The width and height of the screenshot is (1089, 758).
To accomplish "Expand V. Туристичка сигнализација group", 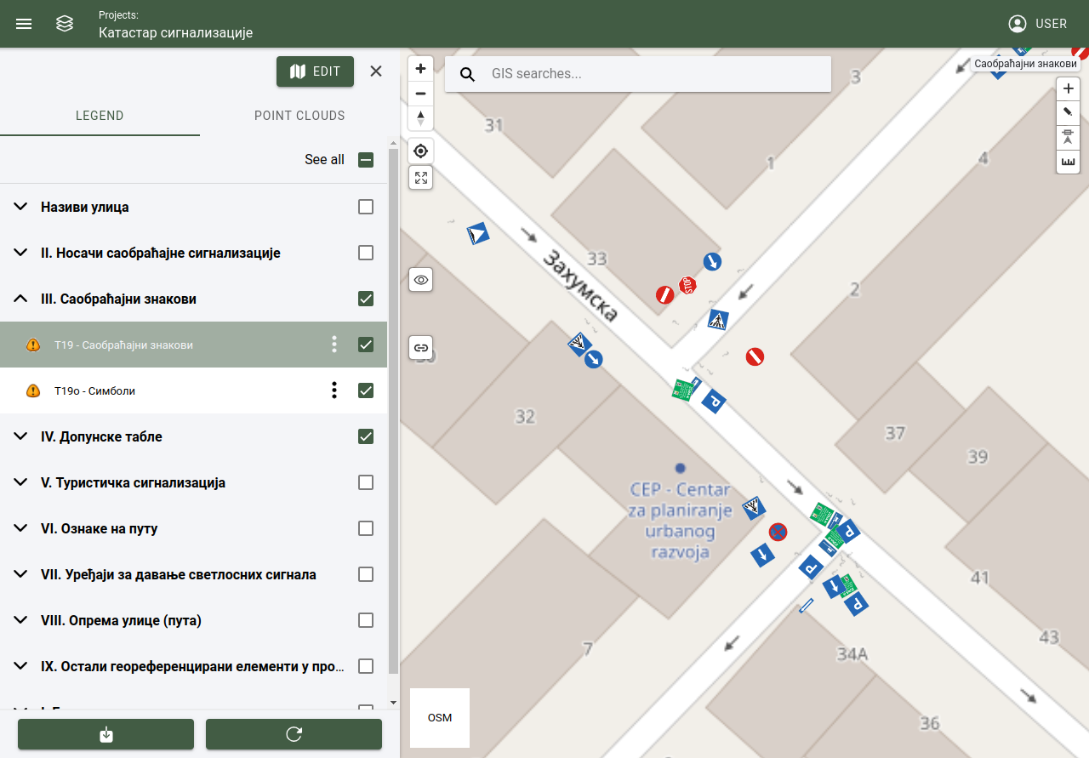I will (21, 482).
